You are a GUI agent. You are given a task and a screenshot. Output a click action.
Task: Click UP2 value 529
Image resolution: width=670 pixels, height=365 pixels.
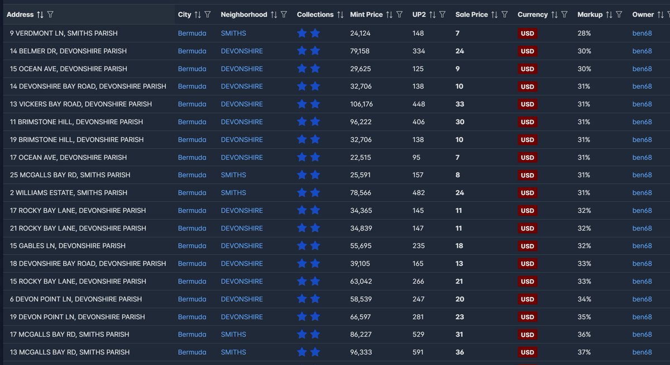[419, 334]
